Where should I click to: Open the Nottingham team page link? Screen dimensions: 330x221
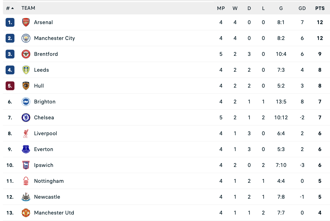tap(49, 181)
